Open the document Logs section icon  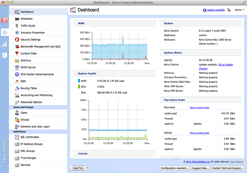[x=5, y=55]
